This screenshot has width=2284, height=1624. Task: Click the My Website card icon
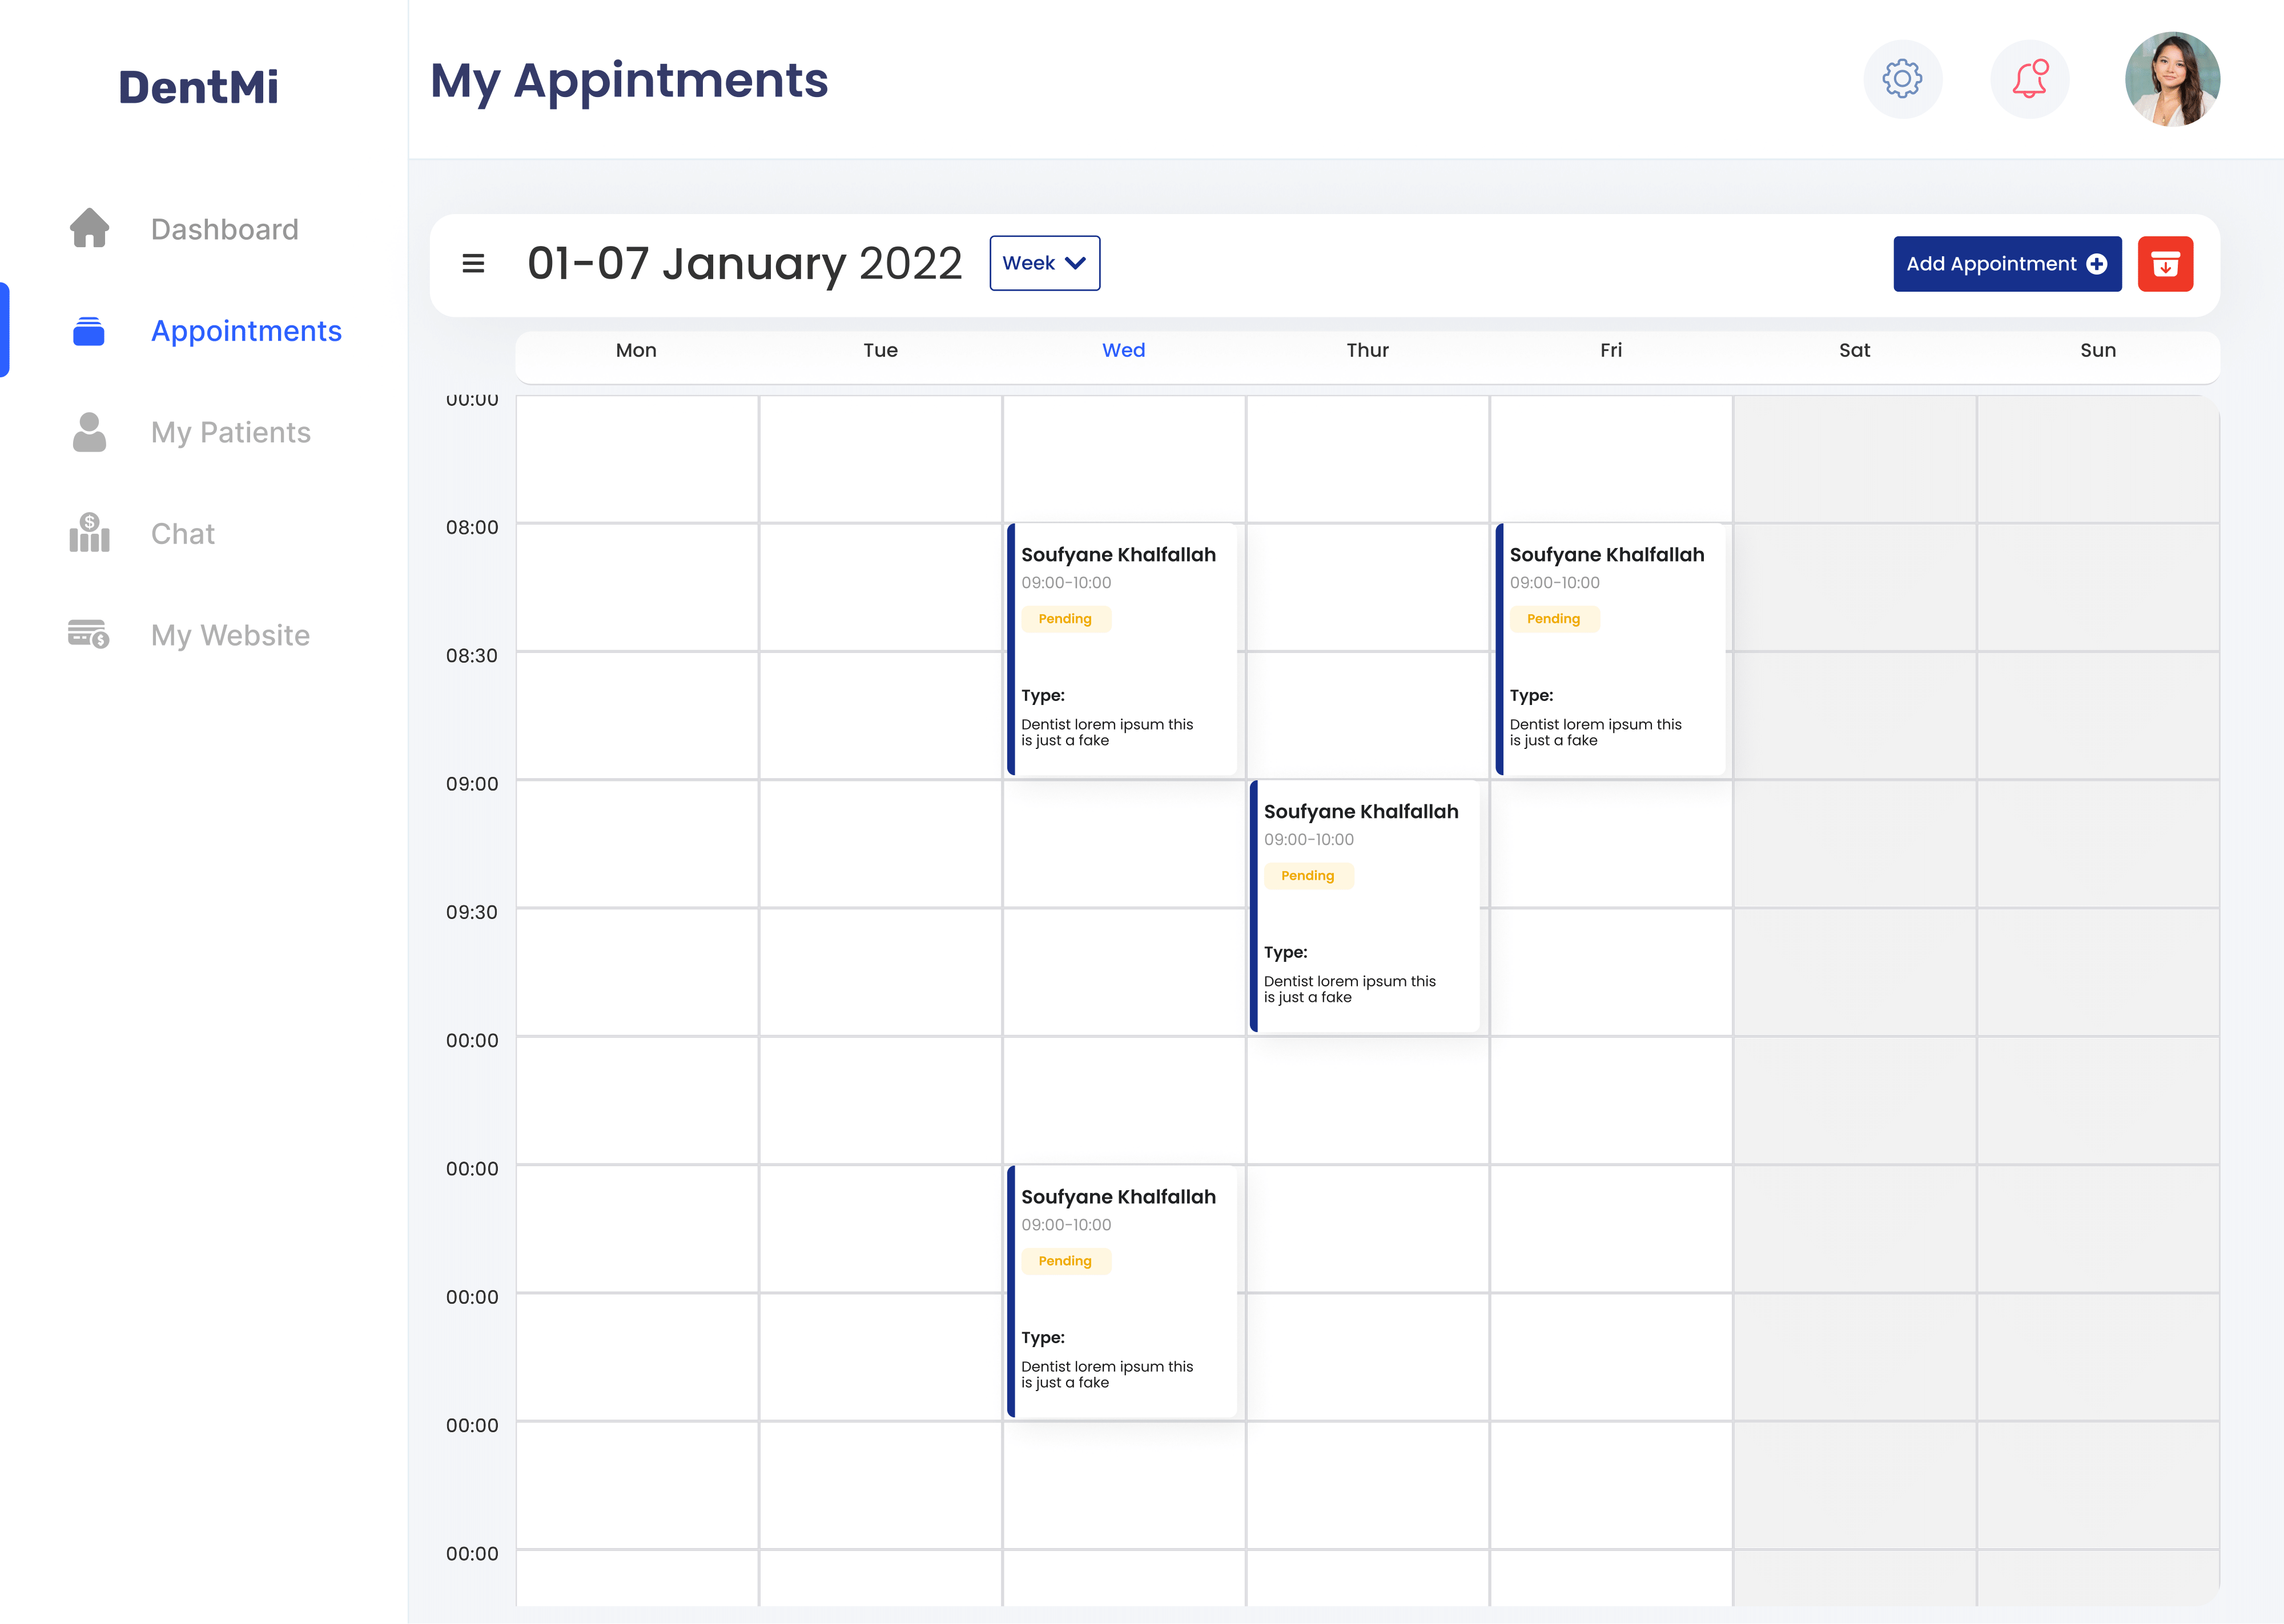point(89,634)
